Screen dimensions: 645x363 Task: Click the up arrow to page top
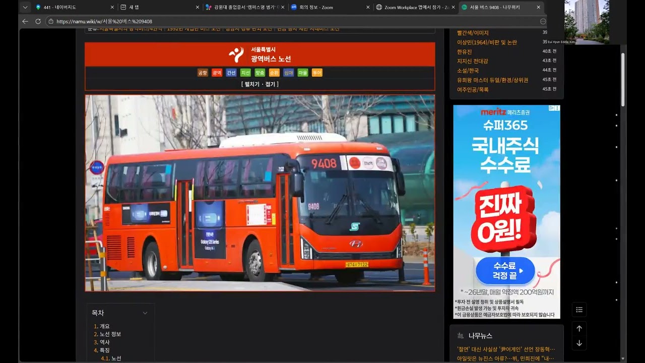click(x=579, y=328)
